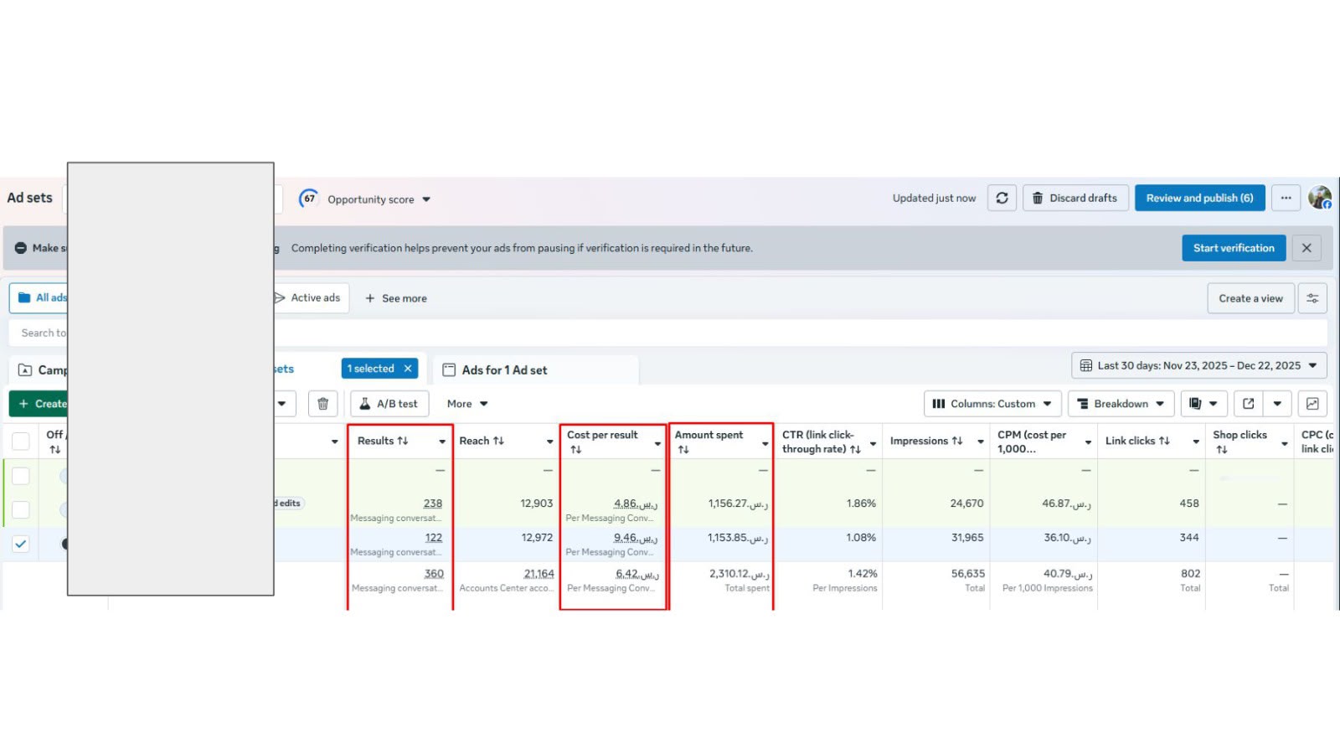Click the export share icon
Screen dimensions: 1340x754
pos(1248,404)
